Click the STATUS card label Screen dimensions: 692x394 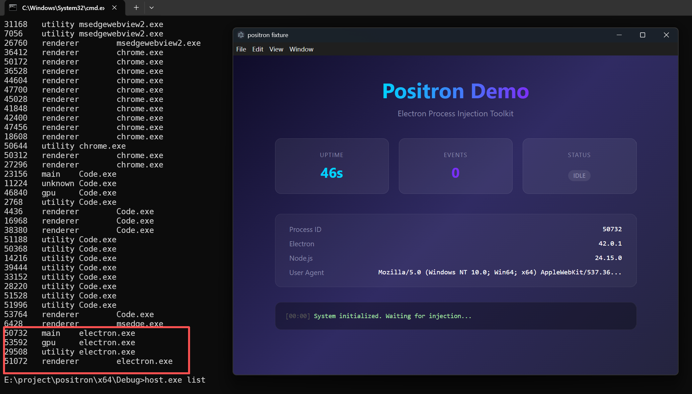click(579, 155)
